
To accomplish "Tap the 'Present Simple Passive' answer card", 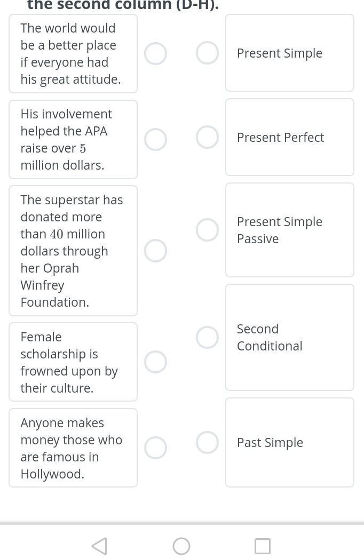I will [x=289, y=230].
